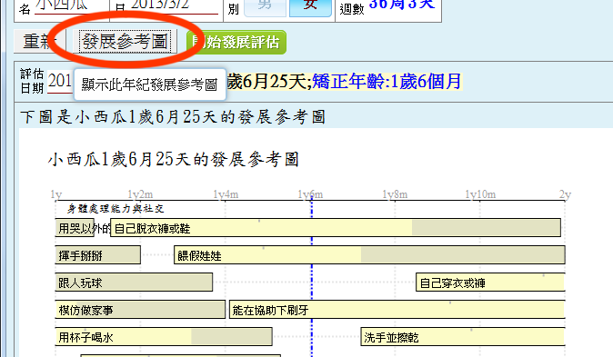Click the 1y8m axis label
The image size is (613, 357).
(395, 194)
